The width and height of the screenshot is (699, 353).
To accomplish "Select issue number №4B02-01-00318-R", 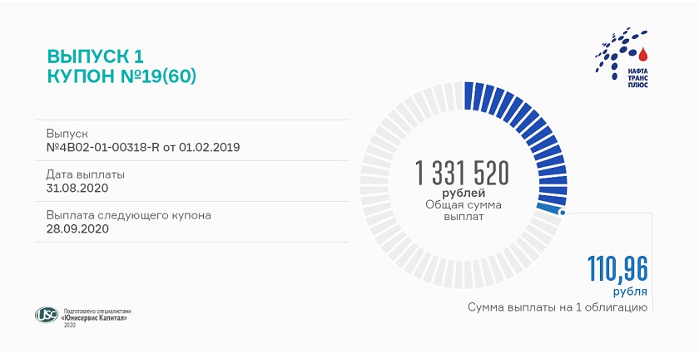I will [143, 147].
